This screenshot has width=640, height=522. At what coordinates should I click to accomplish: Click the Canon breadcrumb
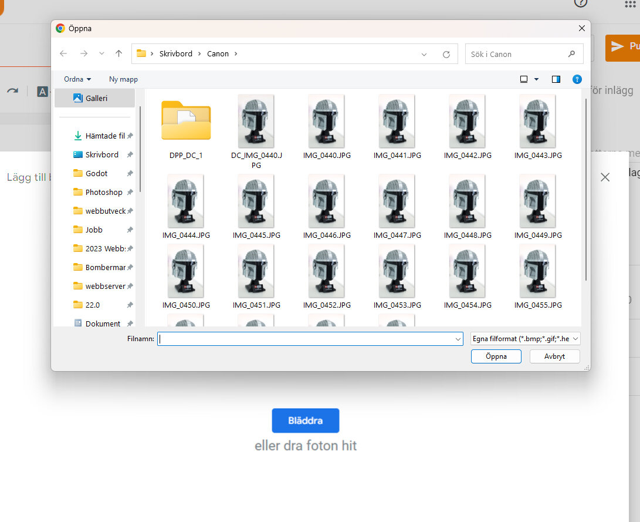[x=218, y=53]
